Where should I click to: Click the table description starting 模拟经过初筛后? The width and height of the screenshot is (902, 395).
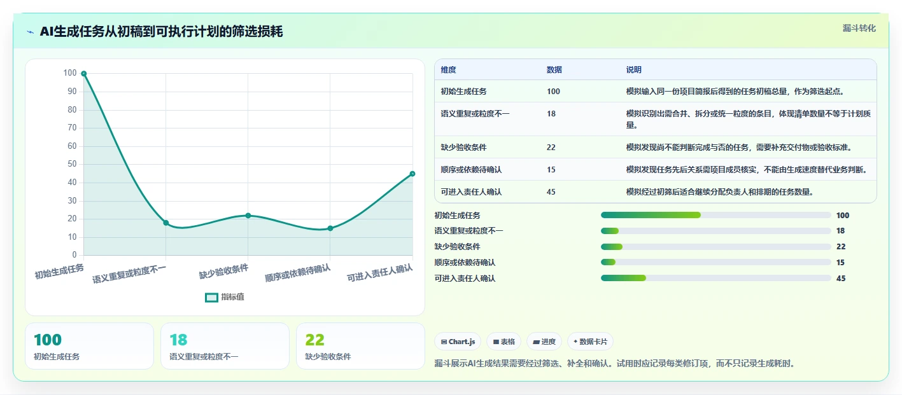point(720,191)
